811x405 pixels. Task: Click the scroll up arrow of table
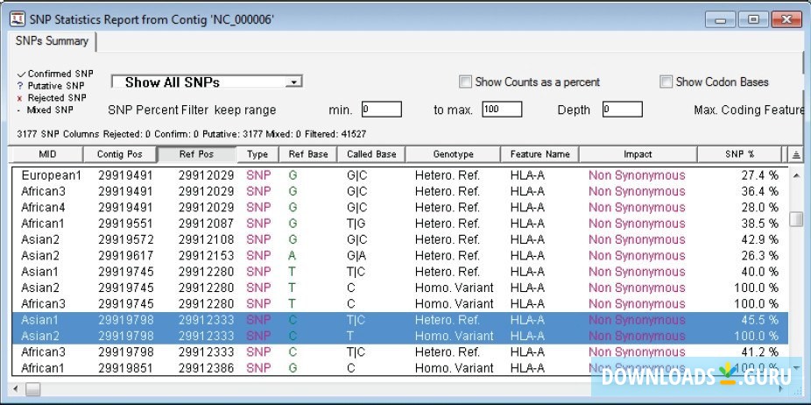[x=795, y=175]
